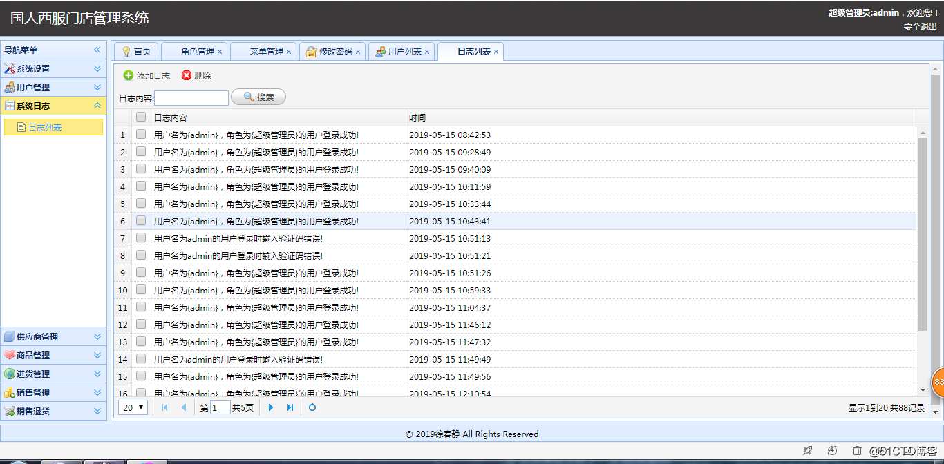
Task: Click the 系统设置 tools icon
Action: pyautogui.click(x=10, y=69)
